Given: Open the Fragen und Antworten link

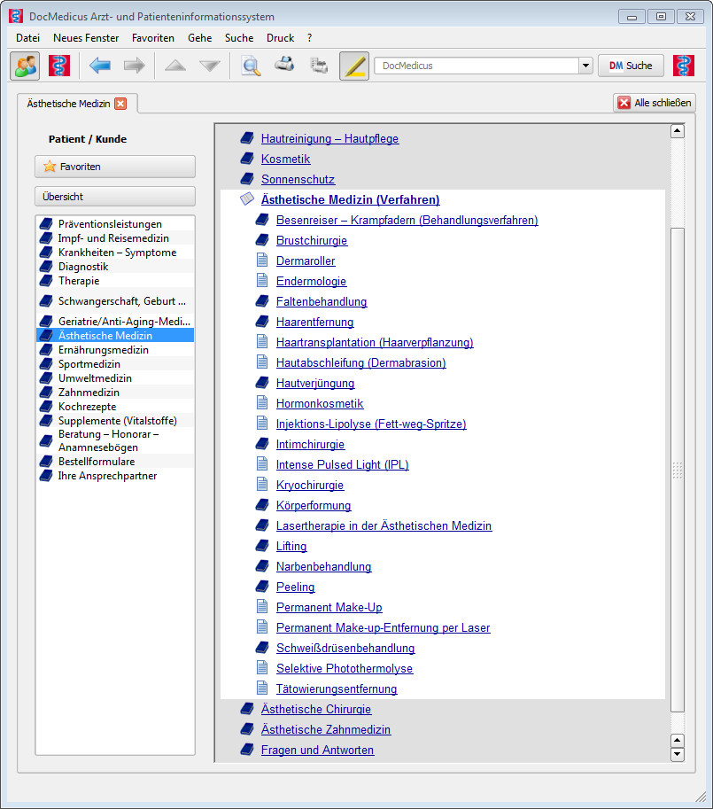Looking at the screenshot, I should [x=318, y=751].
